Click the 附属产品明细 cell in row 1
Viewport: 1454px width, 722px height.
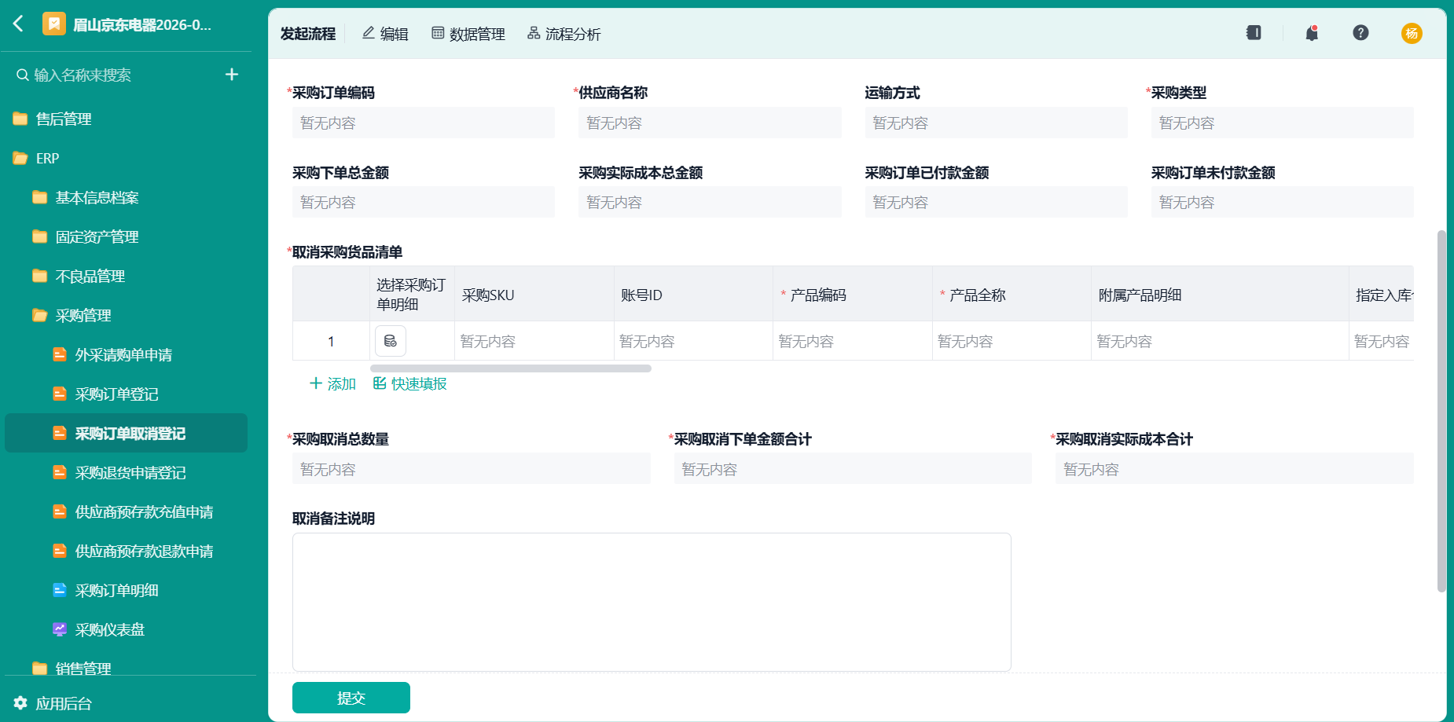tap(1220, 341)
